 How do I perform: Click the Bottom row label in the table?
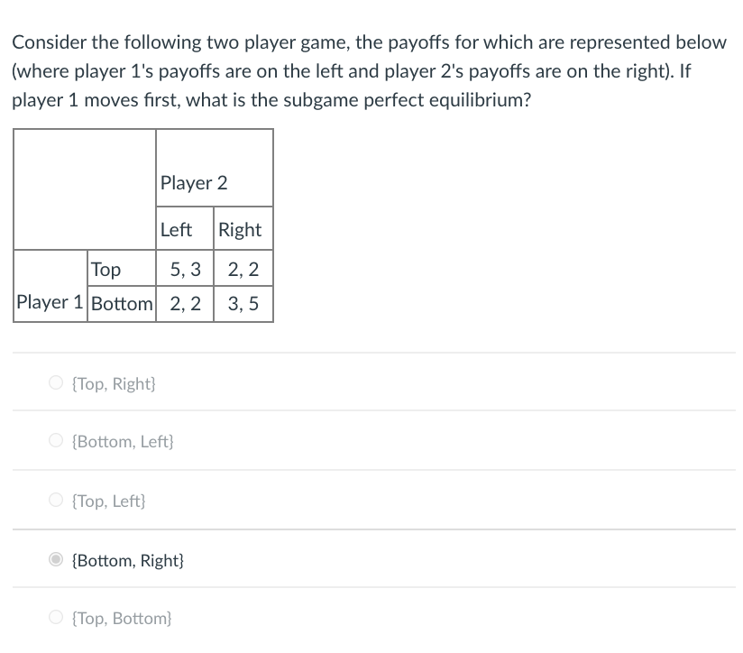(x=122, y=303)
